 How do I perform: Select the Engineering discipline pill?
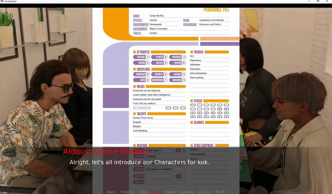click(158, 80)
